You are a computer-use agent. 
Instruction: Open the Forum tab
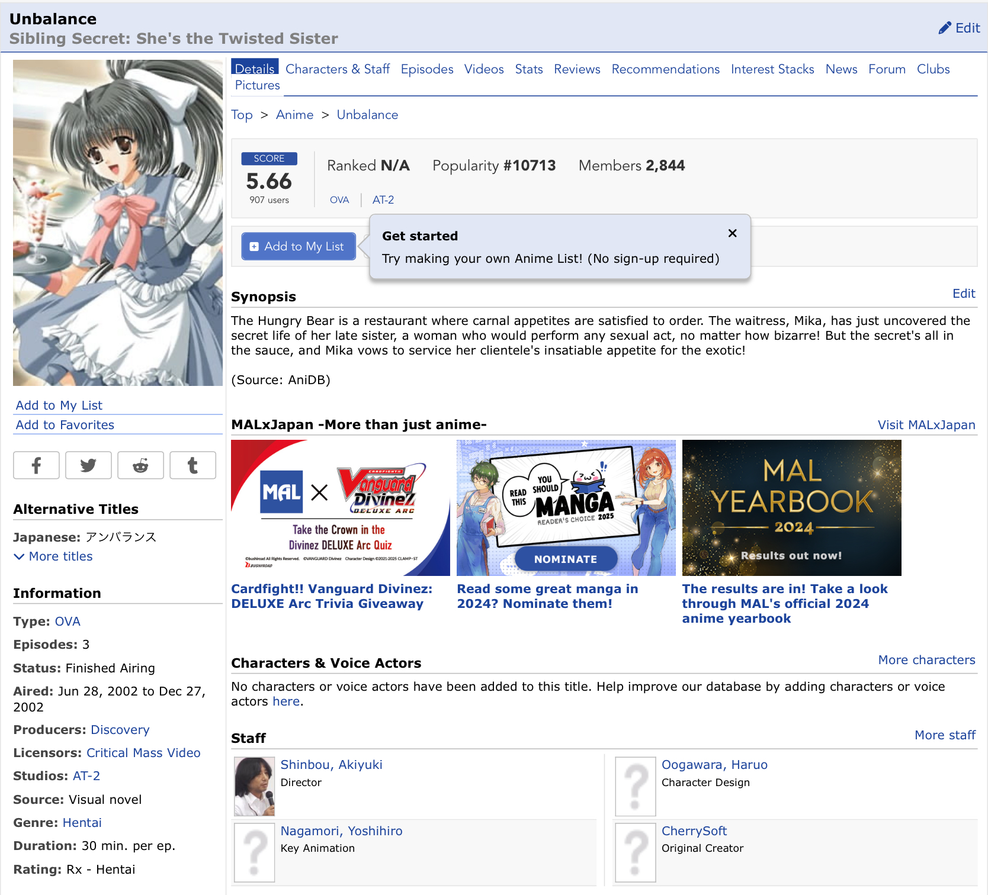click(x=887, y=69)
